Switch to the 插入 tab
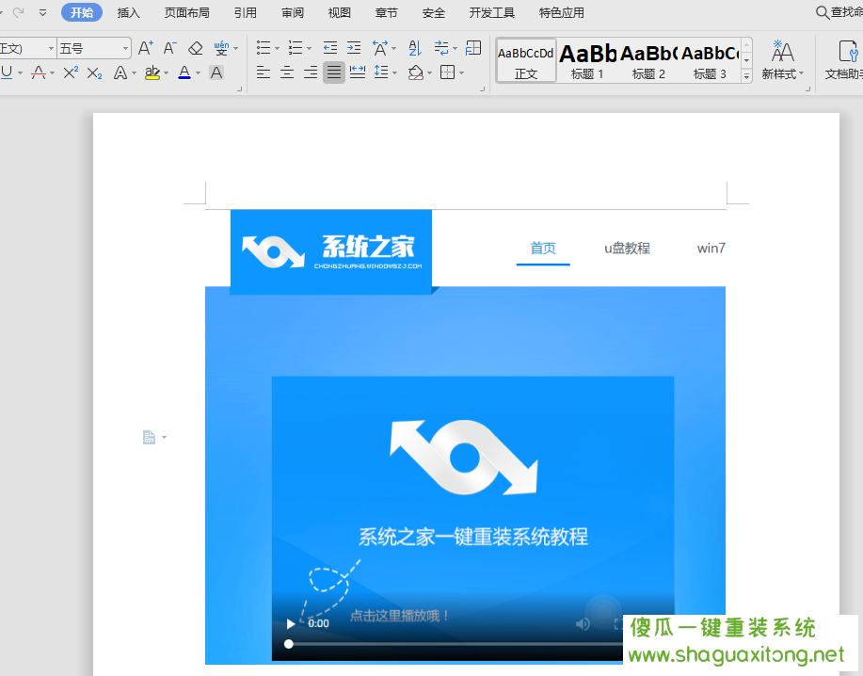863x676 pixels. click(x=128, y=12)
